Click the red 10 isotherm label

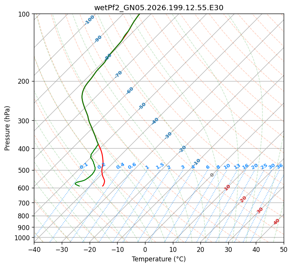[x=227, y=187]
